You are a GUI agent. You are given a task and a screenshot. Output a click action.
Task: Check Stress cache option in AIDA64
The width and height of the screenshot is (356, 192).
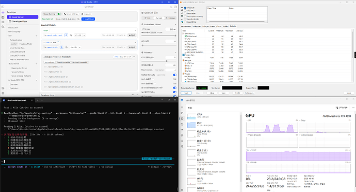(186, 13)
